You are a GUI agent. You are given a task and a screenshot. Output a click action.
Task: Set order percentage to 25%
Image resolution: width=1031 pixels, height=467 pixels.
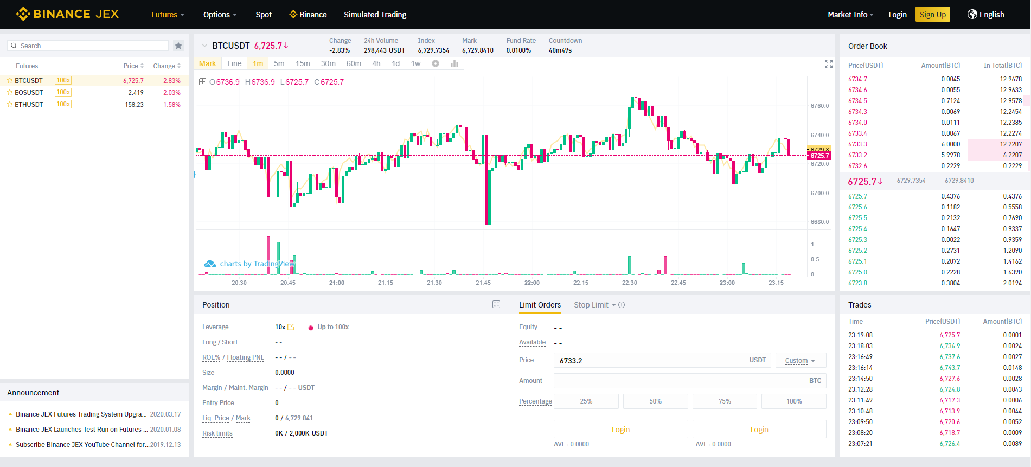point(586,401)
